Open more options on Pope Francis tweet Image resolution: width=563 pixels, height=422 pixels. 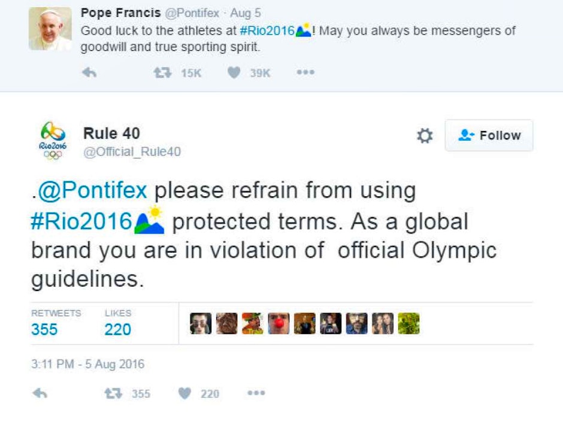pyautogui.click(x=305, y=72)
